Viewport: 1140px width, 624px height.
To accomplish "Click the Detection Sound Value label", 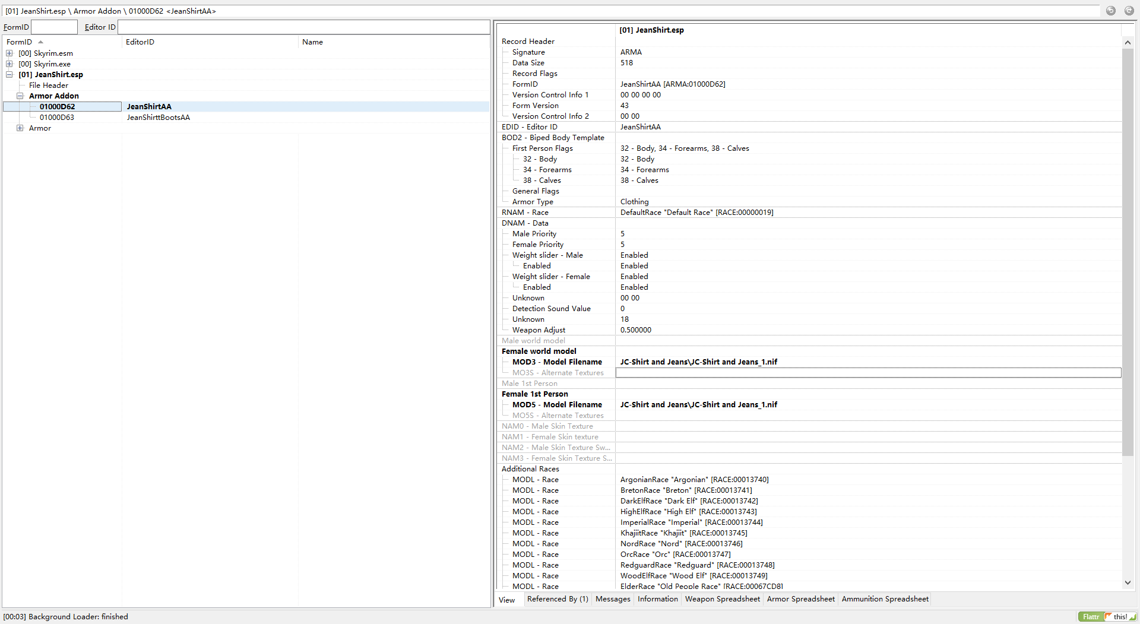I will 552,309.
